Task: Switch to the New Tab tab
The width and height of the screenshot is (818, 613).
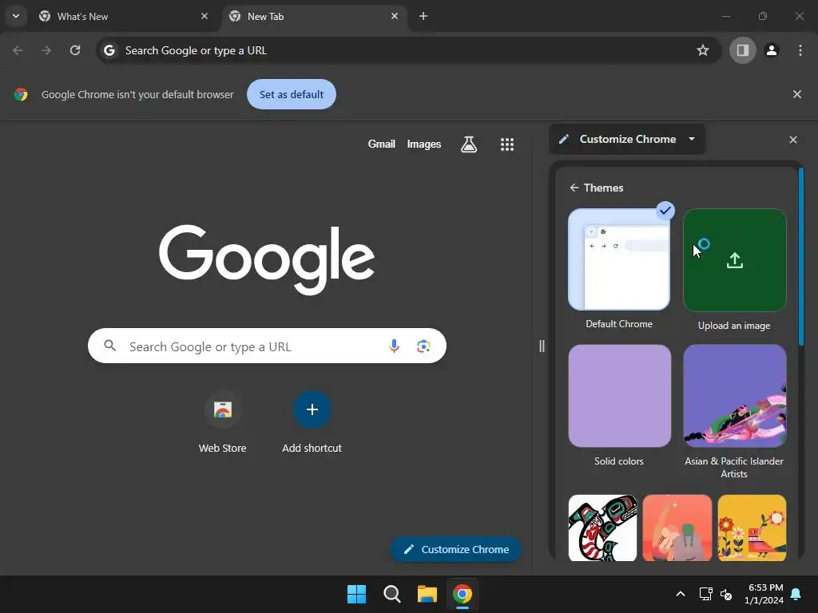Action: 315,17
